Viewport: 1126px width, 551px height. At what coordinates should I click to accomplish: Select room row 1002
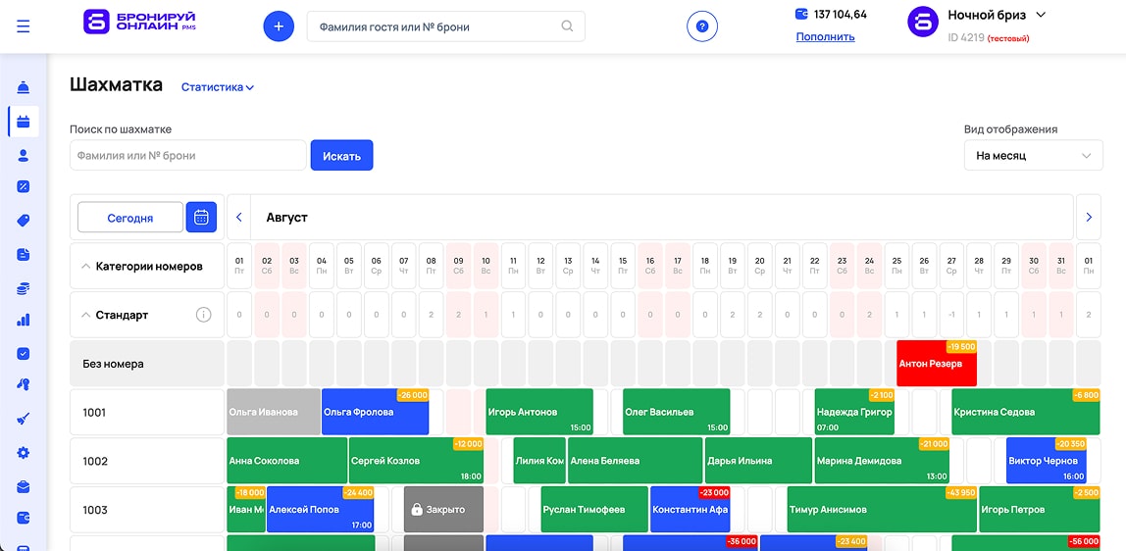(x=147, y=461)
